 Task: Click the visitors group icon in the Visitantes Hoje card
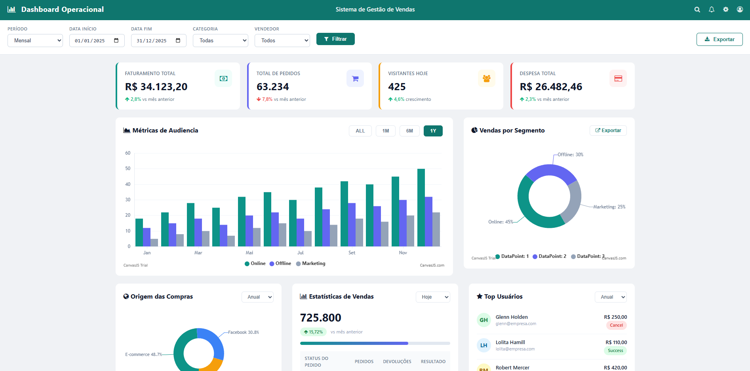coord(487,78)
